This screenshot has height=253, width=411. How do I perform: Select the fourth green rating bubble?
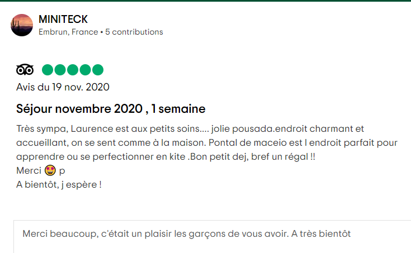(x=85, y=70)
